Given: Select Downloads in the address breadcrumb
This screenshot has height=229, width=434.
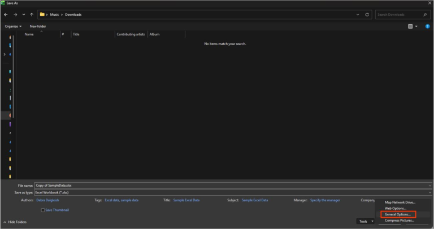Looking at the screenshot, I should (73, 15).
